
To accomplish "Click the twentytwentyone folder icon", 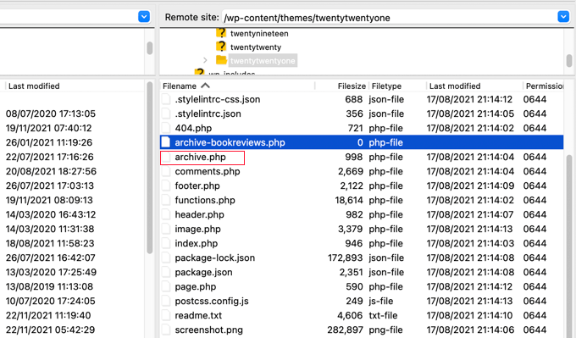I will pos(221,60).
